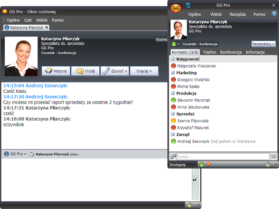Select contact Grzegorz Wolański
The height and width of the screenshot is (209, 279).
pyautogui.click(x=194, y=79)
